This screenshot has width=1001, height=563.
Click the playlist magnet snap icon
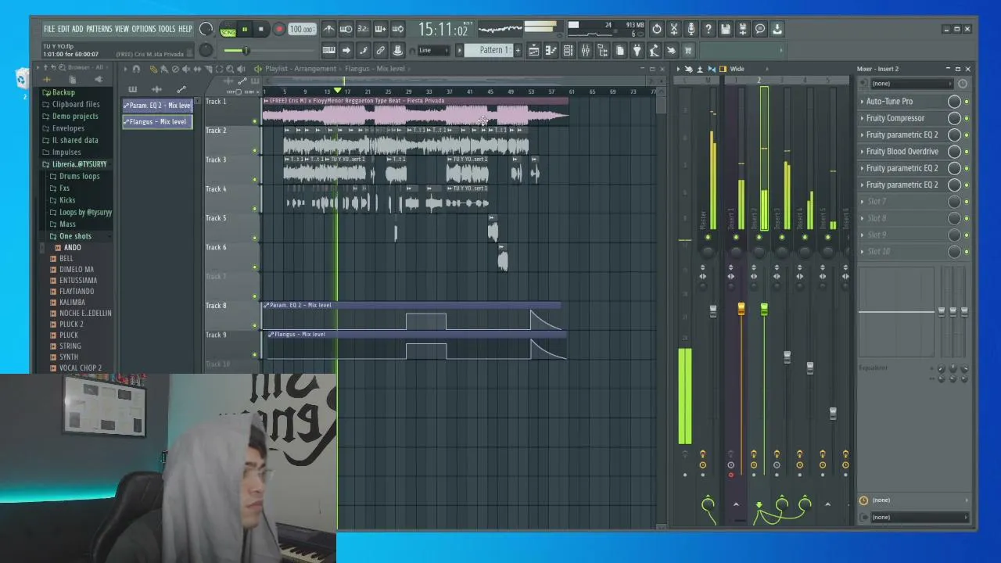tap(136, 69)
